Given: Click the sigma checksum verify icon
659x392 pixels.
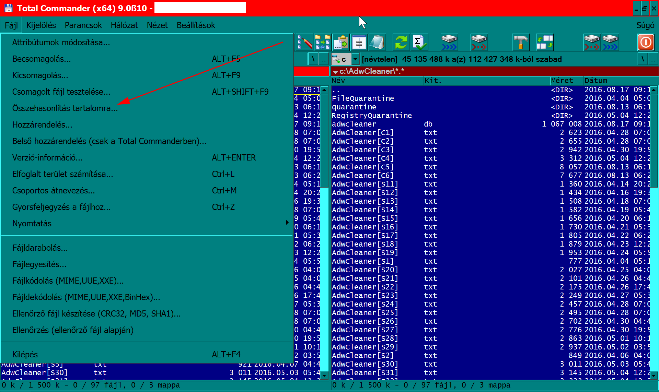Looking at the screenshot, I should click(x=419, y=43).
